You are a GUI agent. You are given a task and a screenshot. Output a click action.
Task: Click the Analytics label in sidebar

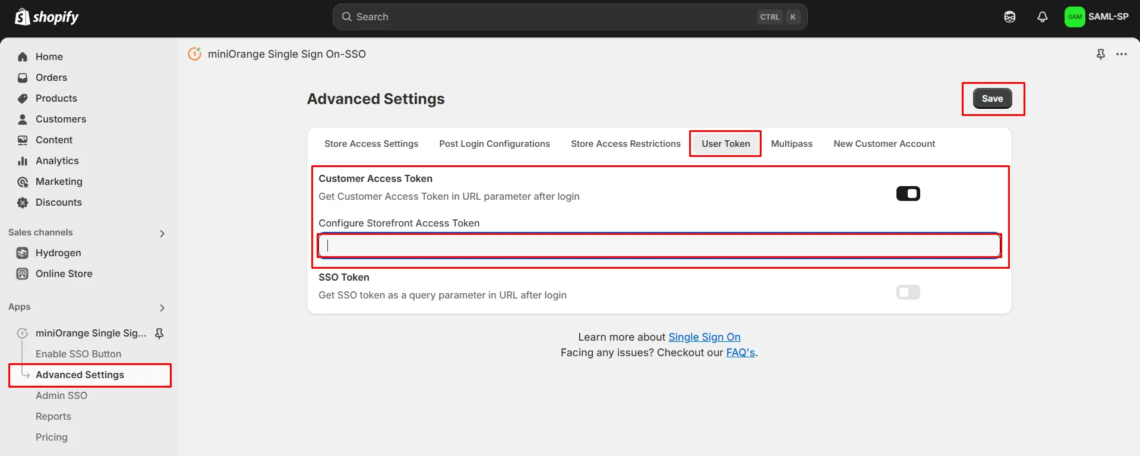point(57,161)
